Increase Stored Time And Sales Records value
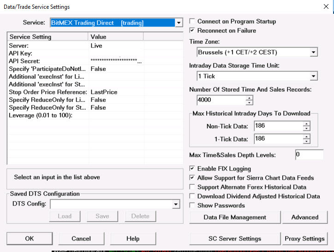 (249, 98)
